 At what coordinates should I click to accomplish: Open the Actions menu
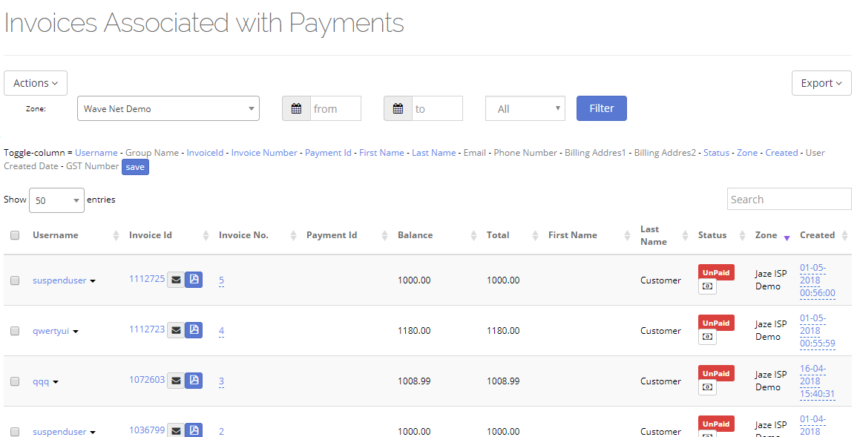pyautogui.click(x=35, y=82)
